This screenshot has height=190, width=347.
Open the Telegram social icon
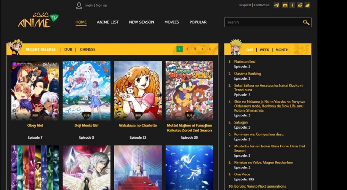(x=277, y=5)
